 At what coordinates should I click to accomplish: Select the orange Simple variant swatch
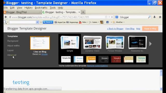91,59
